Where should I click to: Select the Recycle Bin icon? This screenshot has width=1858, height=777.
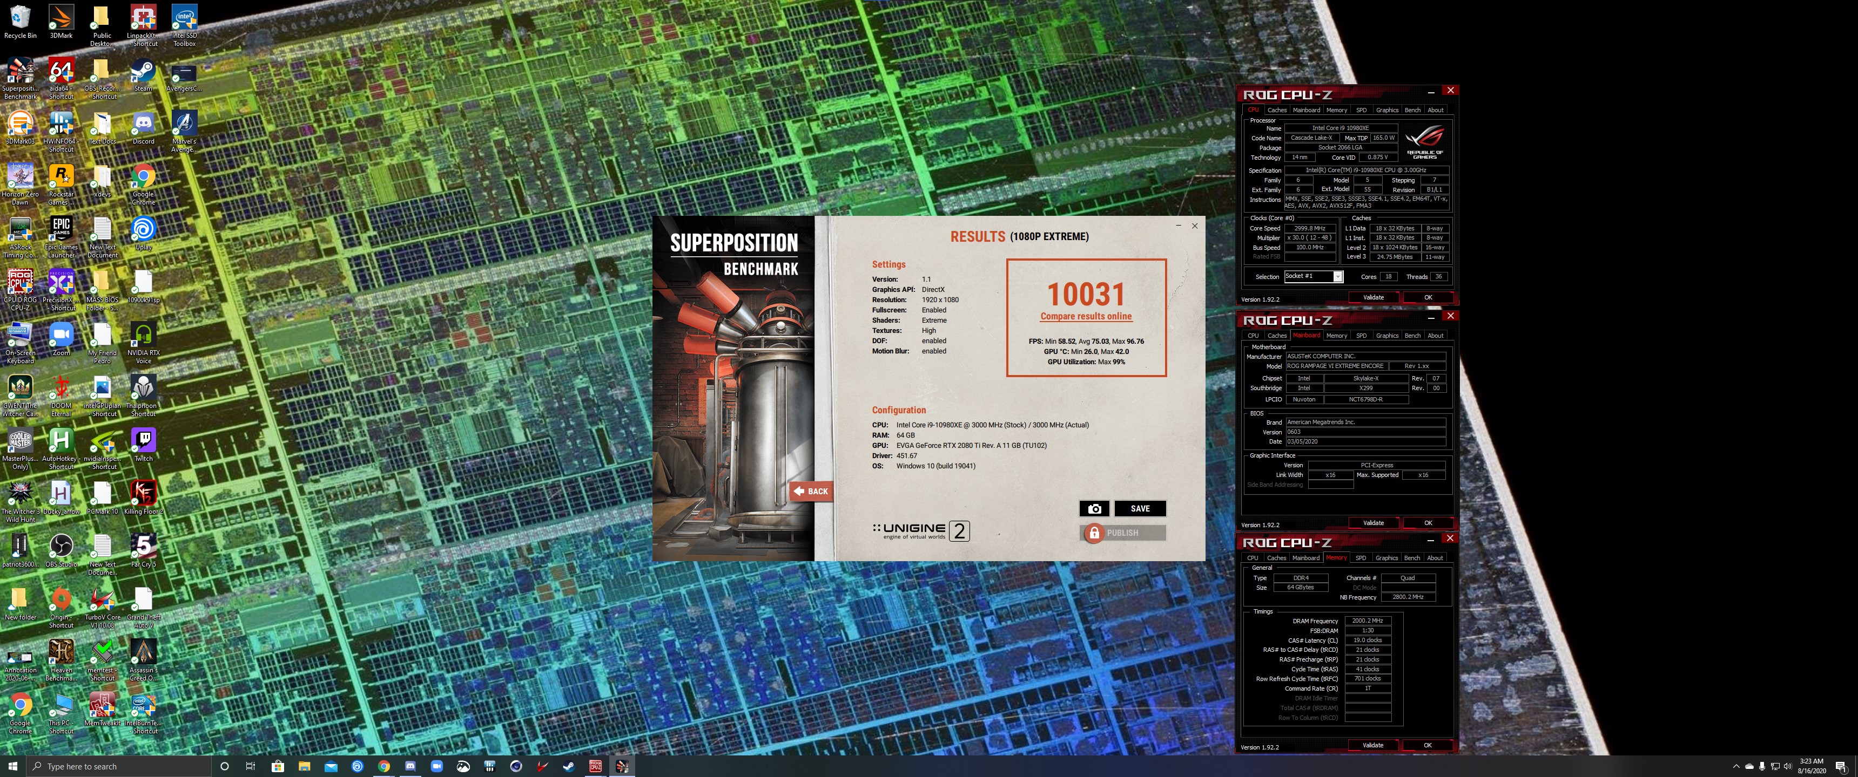[x=20, y=22]
